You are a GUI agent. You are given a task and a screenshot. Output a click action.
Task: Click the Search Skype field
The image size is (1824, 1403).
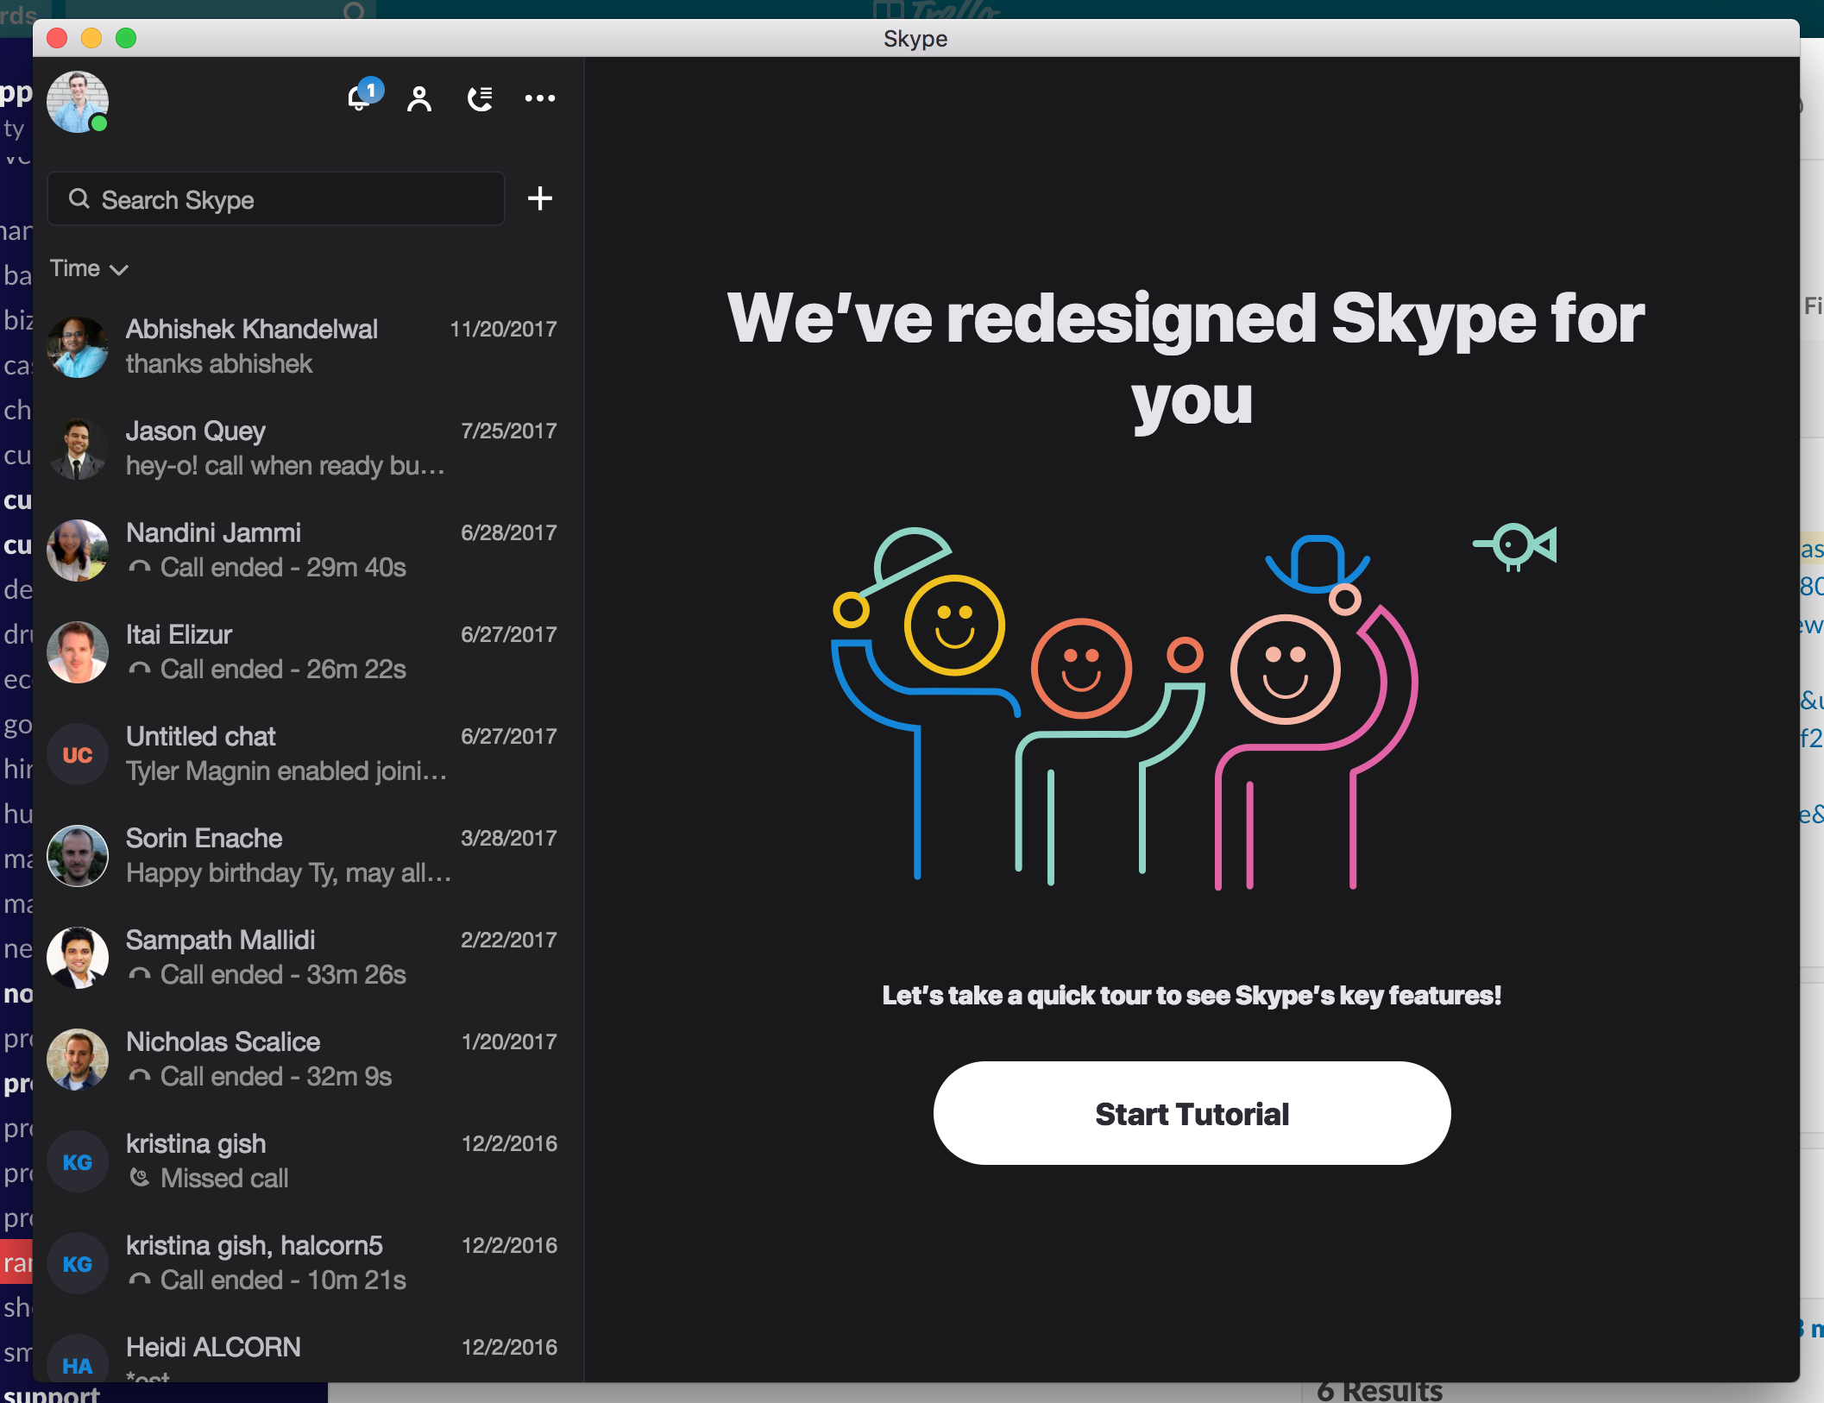click(x=276, y=198)
